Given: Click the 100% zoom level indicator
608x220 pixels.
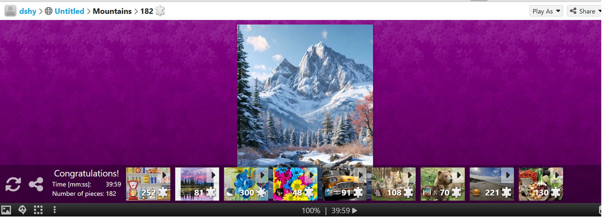Looking at the screenshot, I should coord(311,211).
